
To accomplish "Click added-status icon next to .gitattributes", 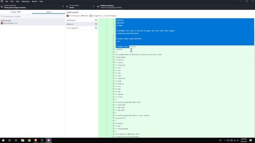I will pyautogui.click(x=96, y=20).
